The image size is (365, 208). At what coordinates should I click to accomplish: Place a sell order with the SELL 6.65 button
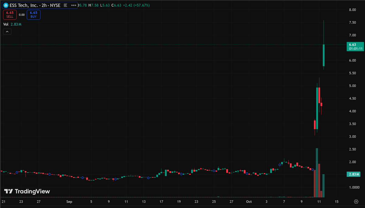[10, 15]
